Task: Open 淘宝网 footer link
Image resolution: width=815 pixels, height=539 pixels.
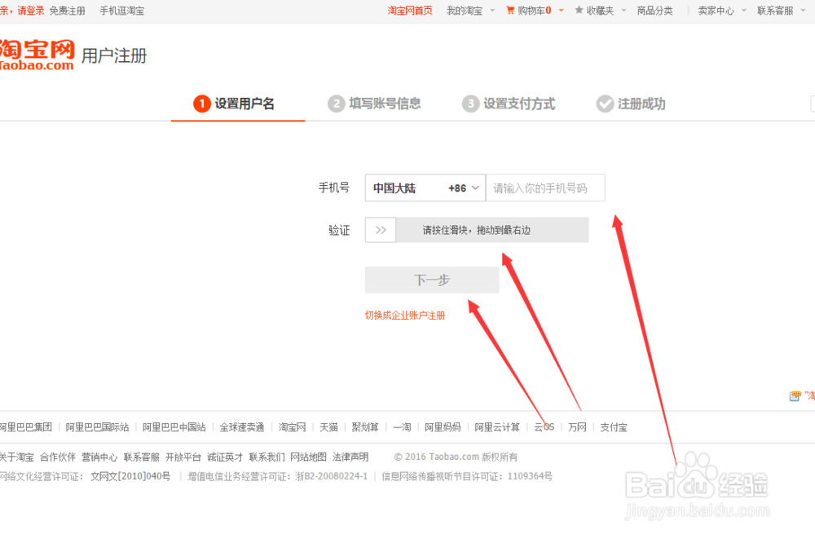Action: coord(292,427)
